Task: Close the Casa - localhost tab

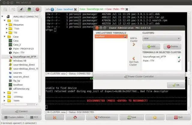Action: tap(75, 9)
